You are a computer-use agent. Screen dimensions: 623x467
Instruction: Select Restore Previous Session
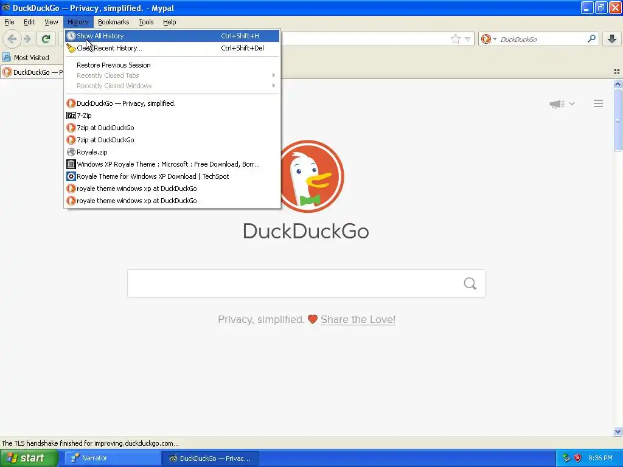click(x=172, y=65)
